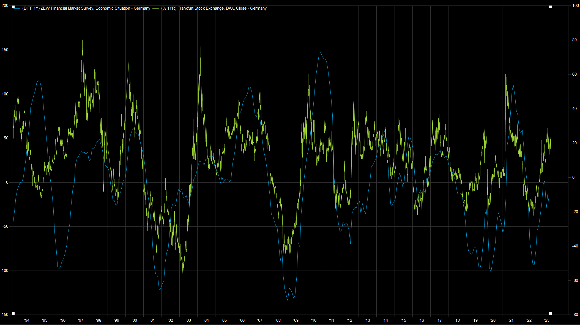The height and width of the screenshot is (325, 580).
Task: Click the bottom-right white corner handle
Action: coord(550,313)
